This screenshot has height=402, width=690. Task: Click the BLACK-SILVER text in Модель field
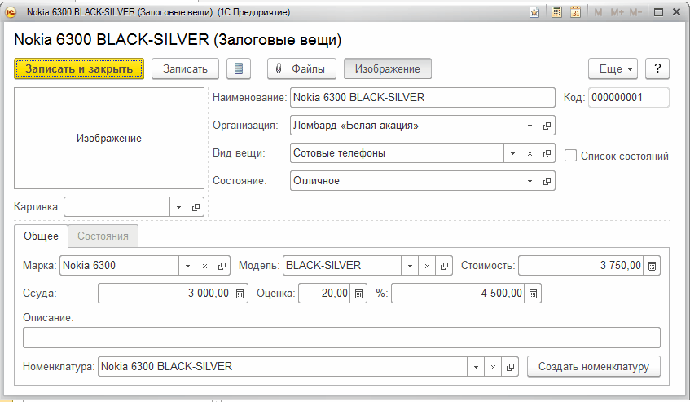coord(323,266)
